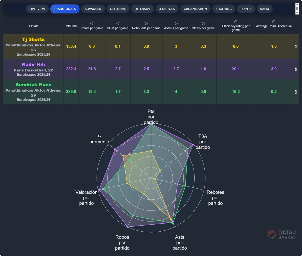Image resolution: width=302 pixels, height=256 pixels.
Task: Click yellow Shorts data point on Pts axis
Action: [x=151, y=151]
